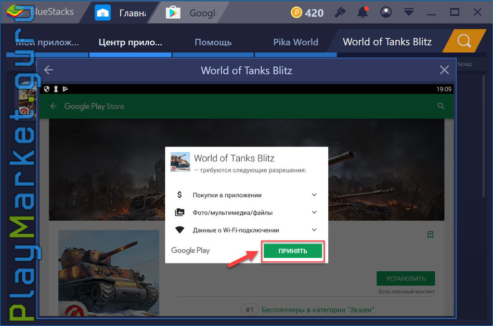Open the pin/theme brush icon in title bar
The height and width of the screenshot is (326, 493).
[x=340, y=12]
